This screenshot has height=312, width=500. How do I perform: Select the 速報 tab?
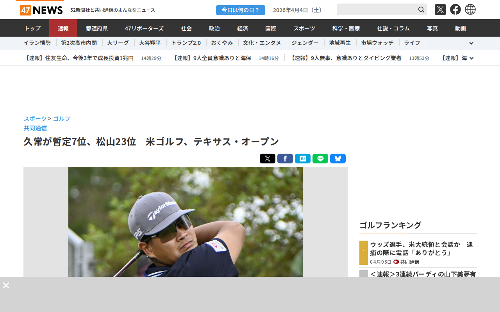click(x=63, y=28)
